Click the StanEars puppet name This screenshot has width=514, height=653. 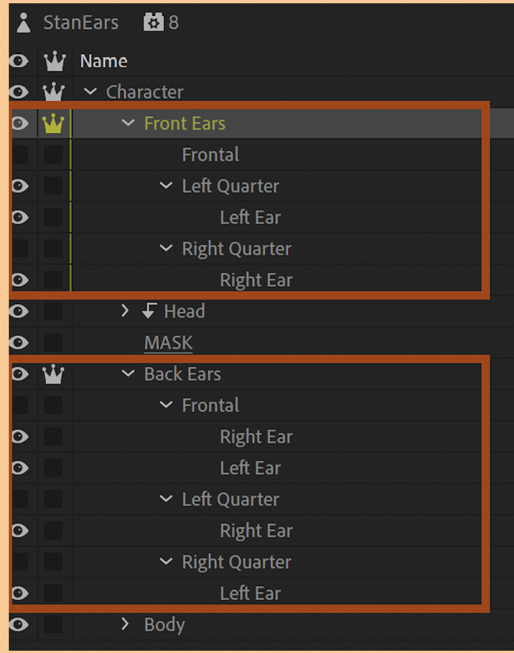81,22
